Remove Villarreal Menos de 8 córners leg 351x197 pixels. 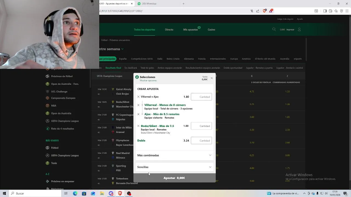pos(138,105)
